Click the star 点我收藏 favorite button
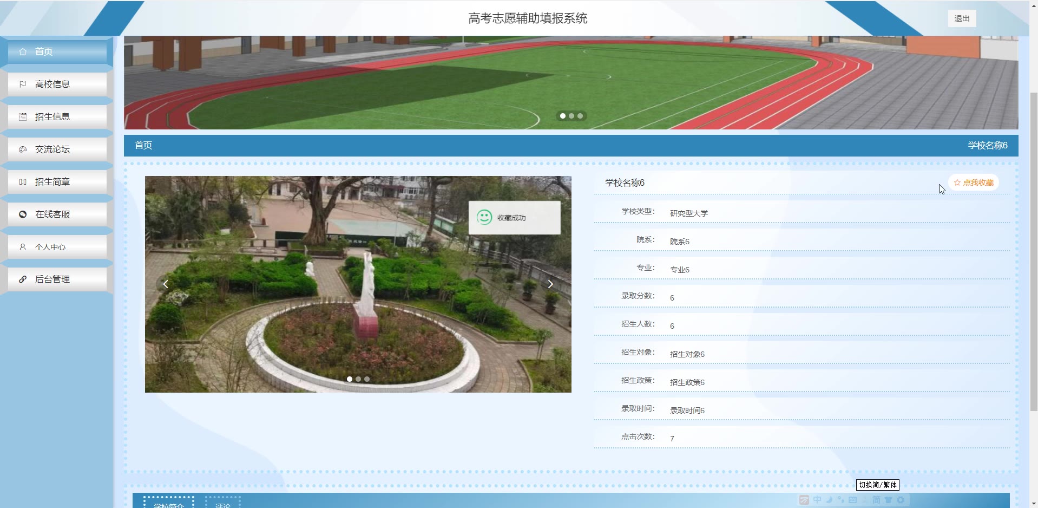 (974, 183)
